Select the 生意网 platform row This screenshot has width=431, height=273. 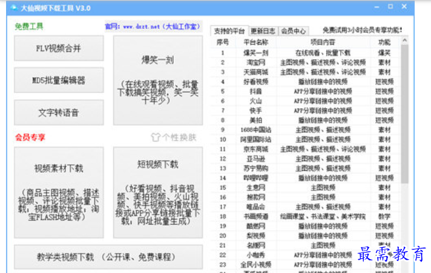click(x=305, y=188)
